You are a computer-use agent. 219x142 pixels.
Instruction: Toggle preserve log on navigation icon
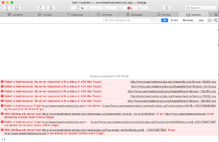pos(209,20)
